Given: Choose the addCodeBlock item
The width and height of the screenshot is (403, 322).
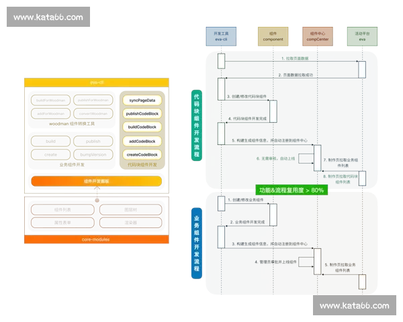Looking at the screenshot, I should [x=142, y=141].
